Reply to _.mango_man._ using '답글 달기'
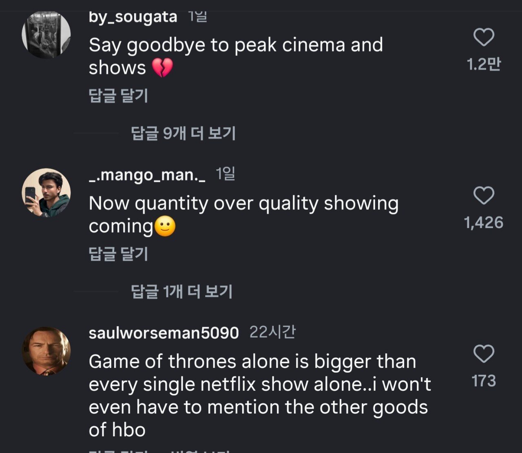Viewport: 522px width, 453px height. [119, 253]
